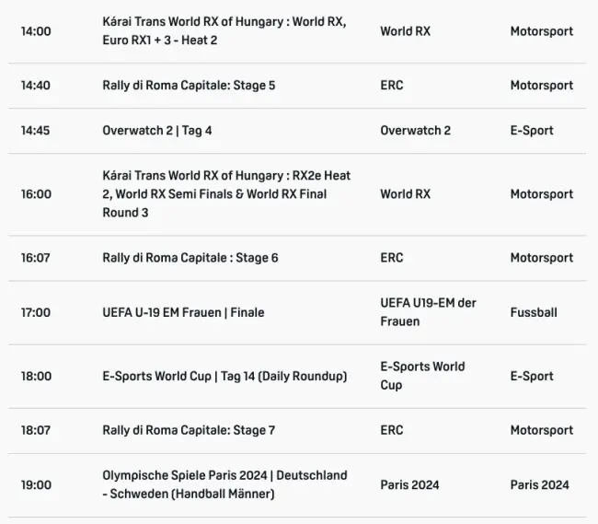The width and height of the screenshot is (598, 524).
Task: Select E-Sports World Cup Tag 14 Daily Roundup
Action: (x=224, y=376)
